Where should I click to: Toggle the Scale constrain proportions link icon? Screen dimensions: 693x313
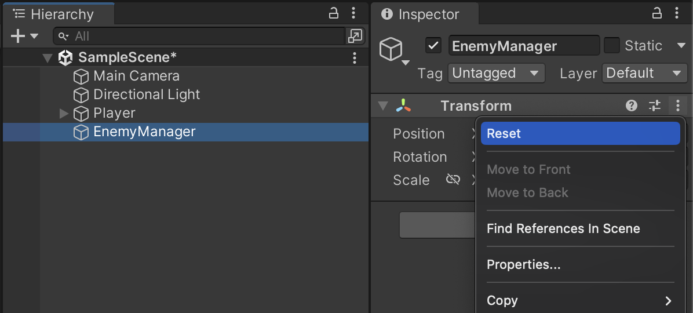(x=453, y=179)
